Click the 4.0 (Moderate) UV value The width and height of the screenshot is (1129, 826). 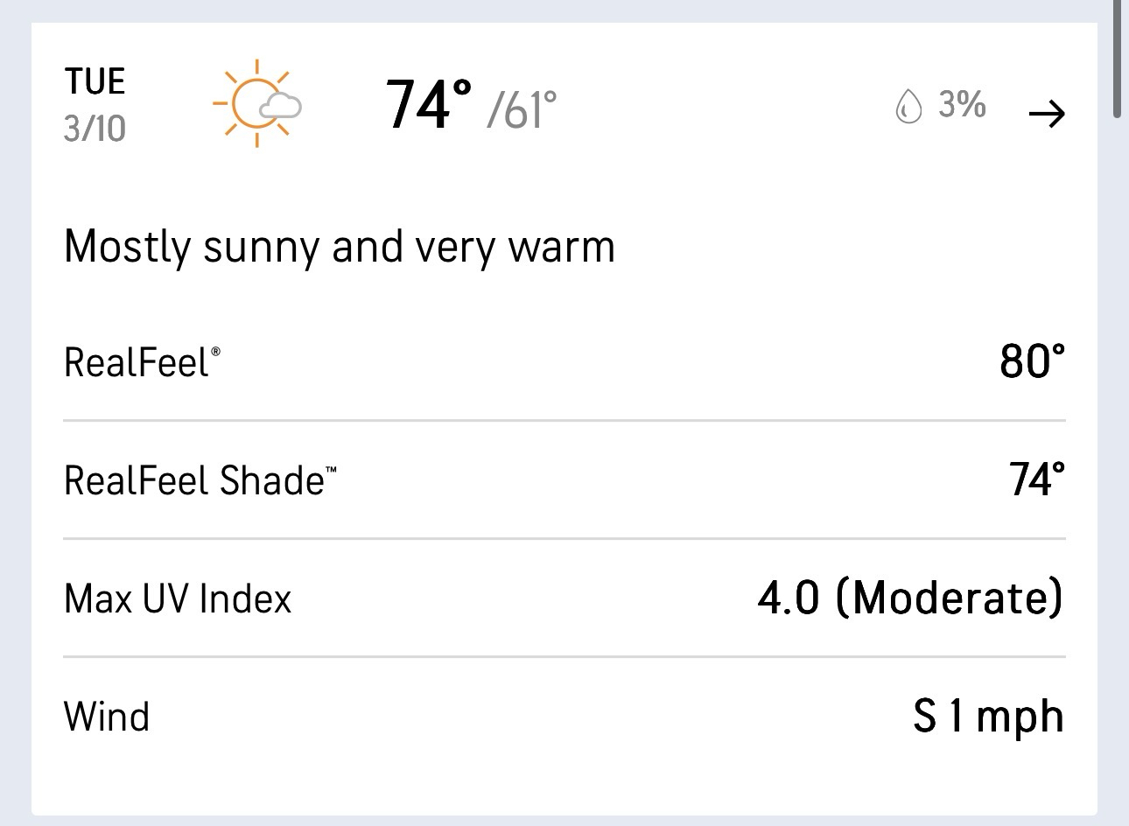point(909,598)
